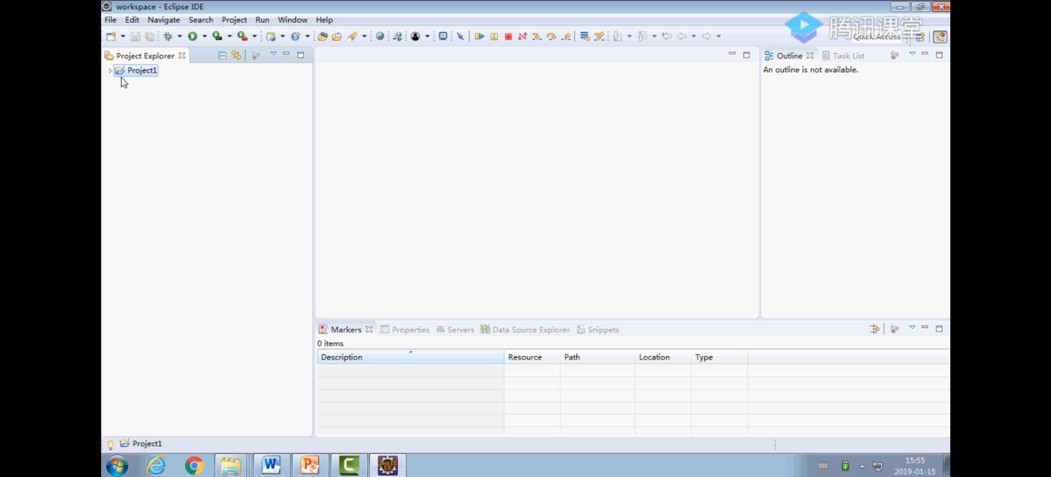Image resolution: width=1051 pixels, height=477 pixels.
Task: Click the Suspend pause icon
Action: (494, 36)
